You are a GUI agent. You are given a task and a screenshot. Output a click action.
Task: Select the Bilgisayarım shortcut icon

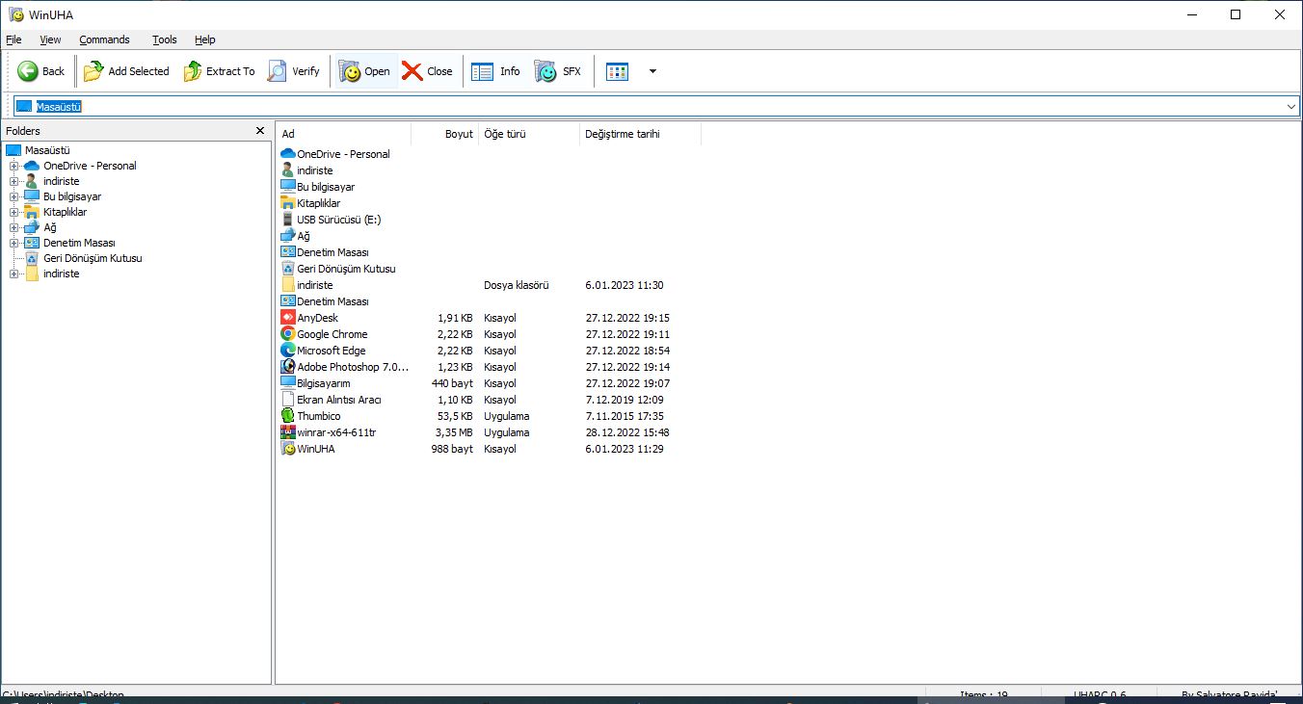[288, 383]
